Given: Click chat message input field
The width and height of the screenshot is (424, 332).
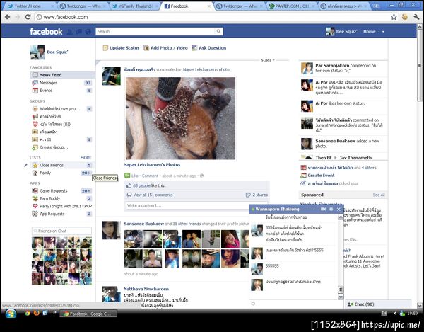Looking at the screenshot, I should pyautogui.click(x=297, y=304).
